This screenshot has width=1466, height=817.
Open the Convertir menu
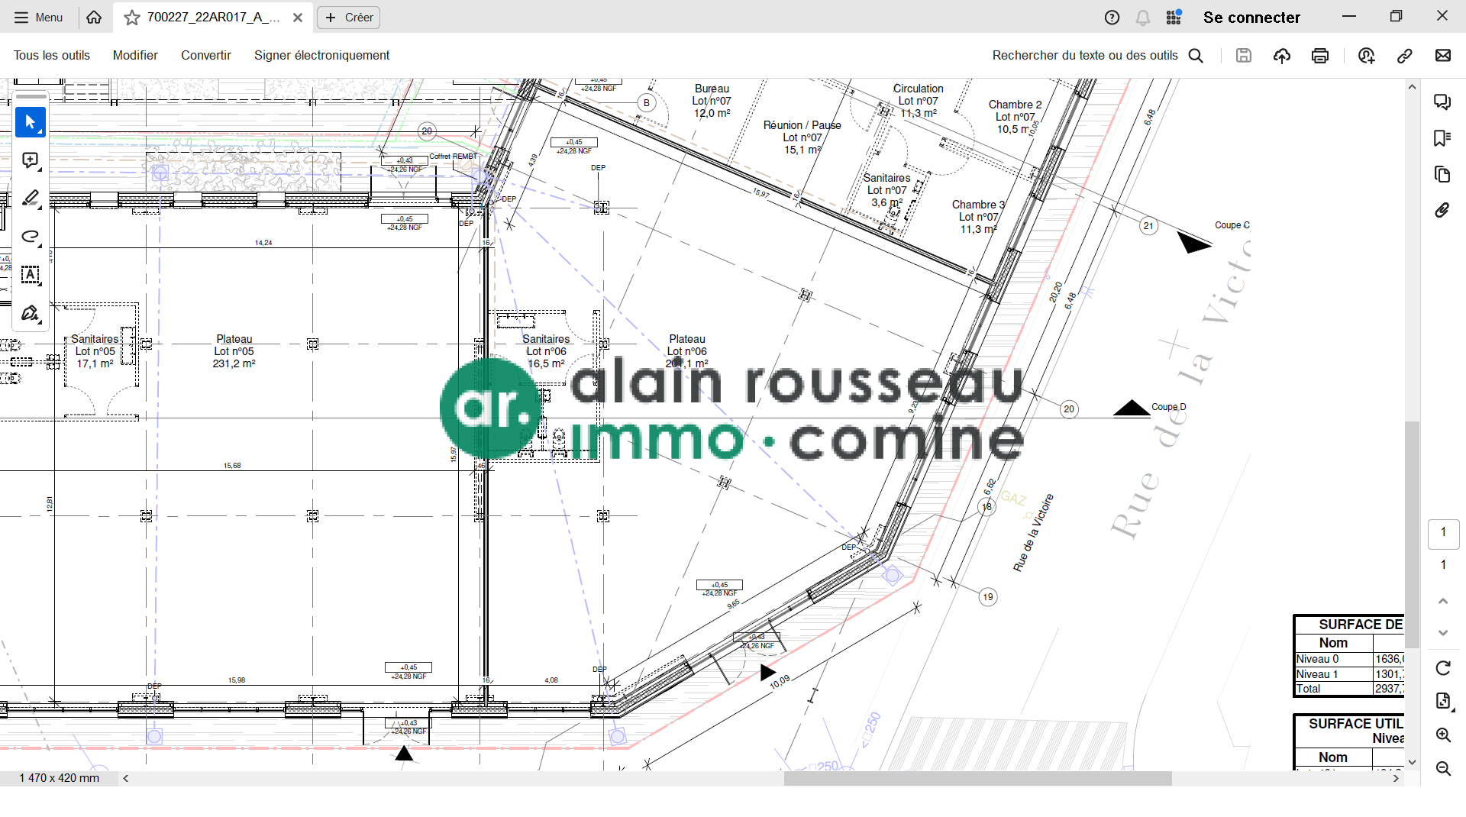(206, 55)
